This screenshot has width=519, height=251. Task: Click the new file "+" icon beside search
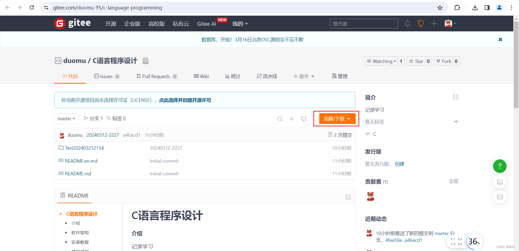[x=292, y=119]
